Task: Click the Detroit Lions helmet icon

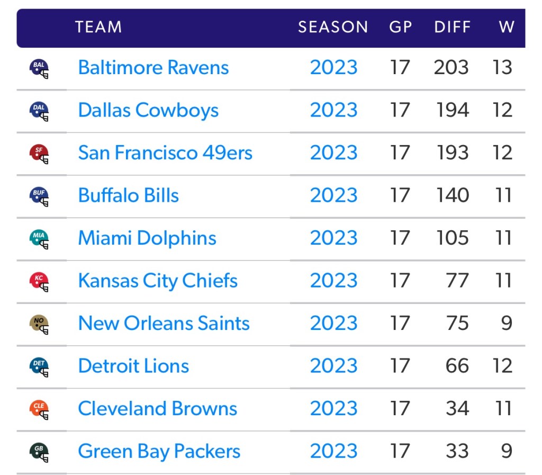Action: coord(39,366)
